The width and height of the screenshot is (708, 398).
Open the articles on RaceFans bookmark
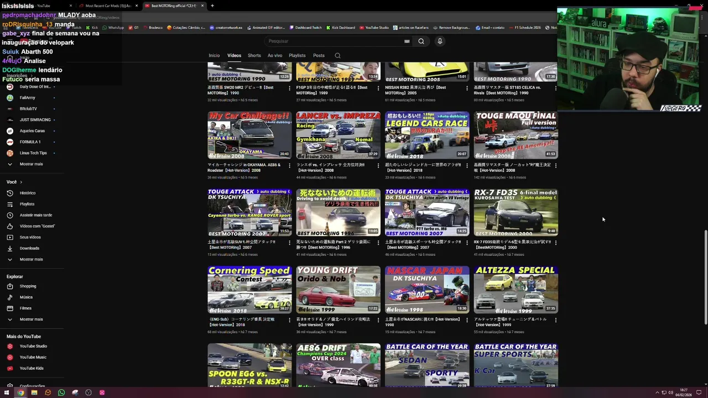point(412,28)
